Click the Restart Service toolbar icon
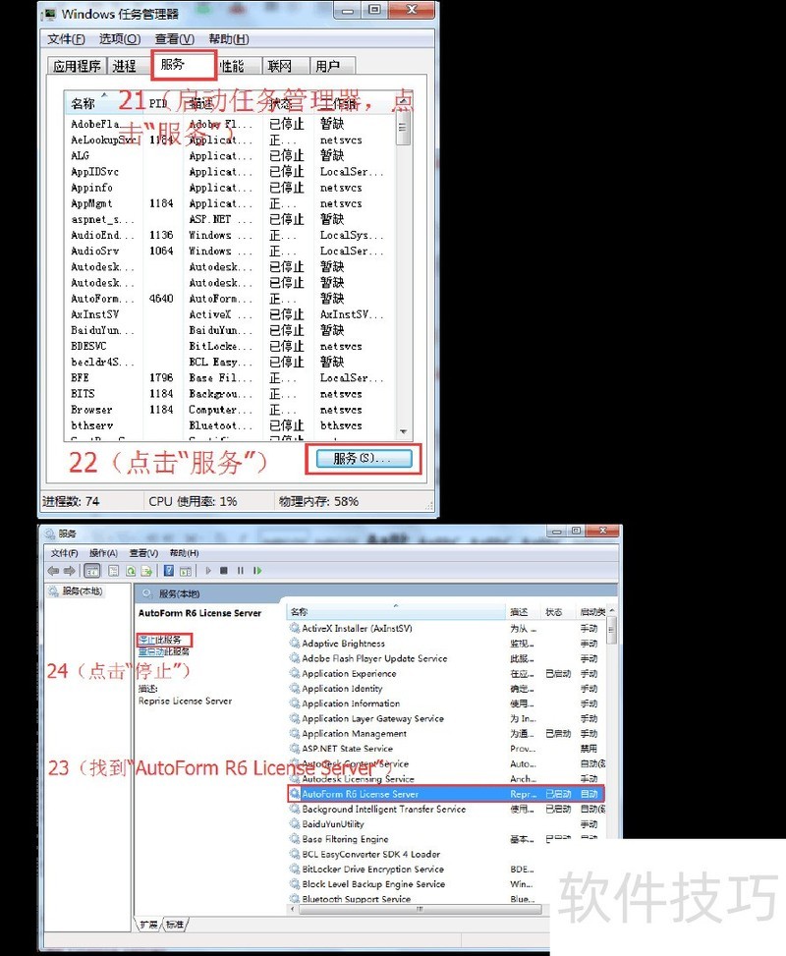Viewport: 786px width, 956px height. coord(257,571)
